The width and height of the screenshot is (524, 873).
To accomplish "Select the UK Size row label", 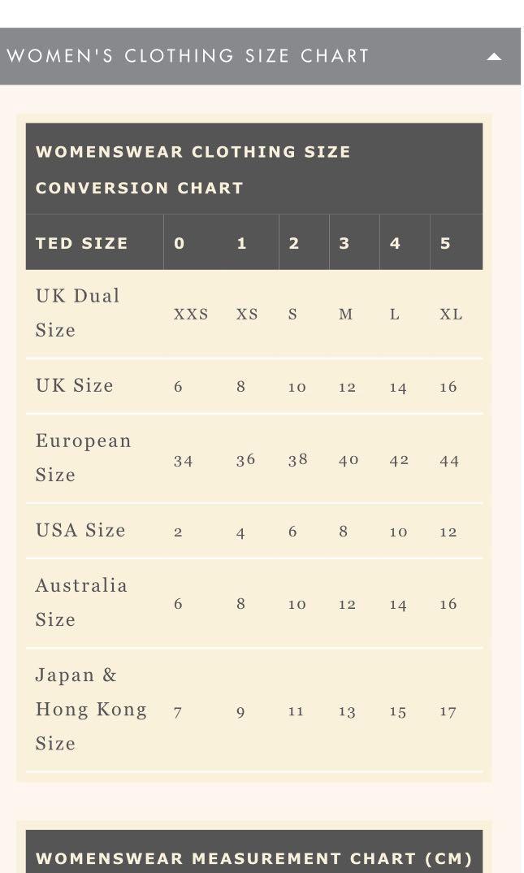I will [75, 385].
